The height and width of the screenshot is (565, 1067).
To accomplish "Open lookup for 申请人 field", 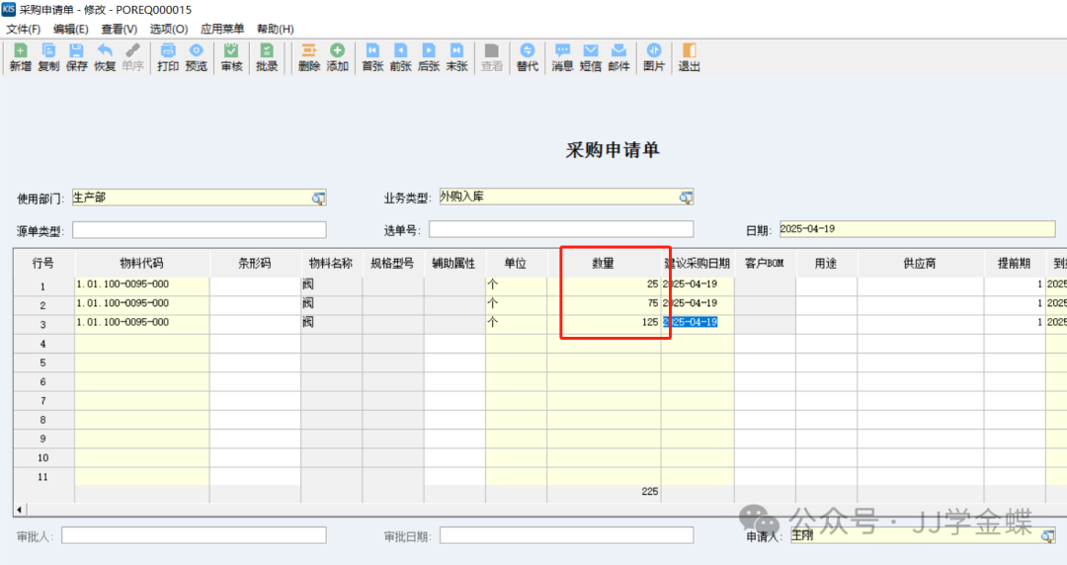I will point(1047,535).
